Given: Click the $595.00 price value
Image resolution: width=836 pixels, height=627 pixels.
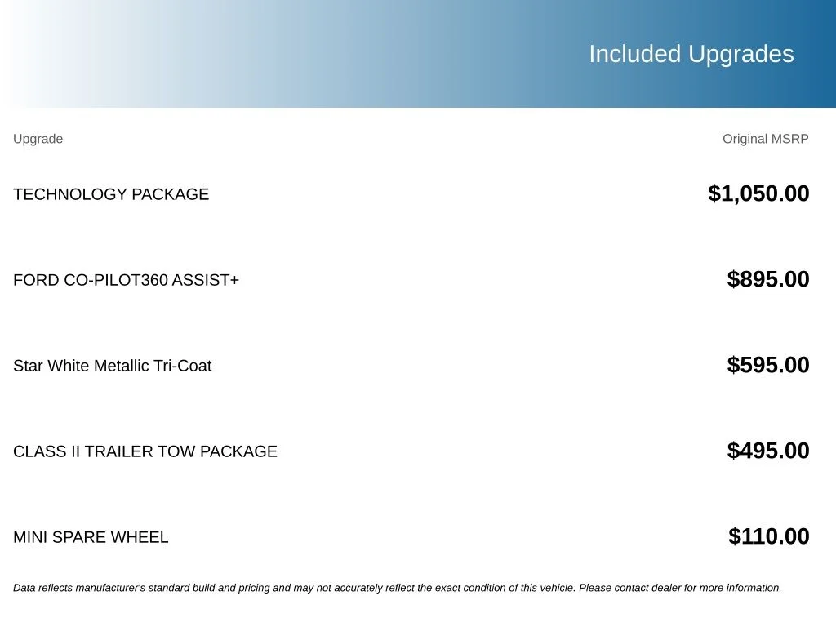Looking at the screenshot, I should 768,365.
